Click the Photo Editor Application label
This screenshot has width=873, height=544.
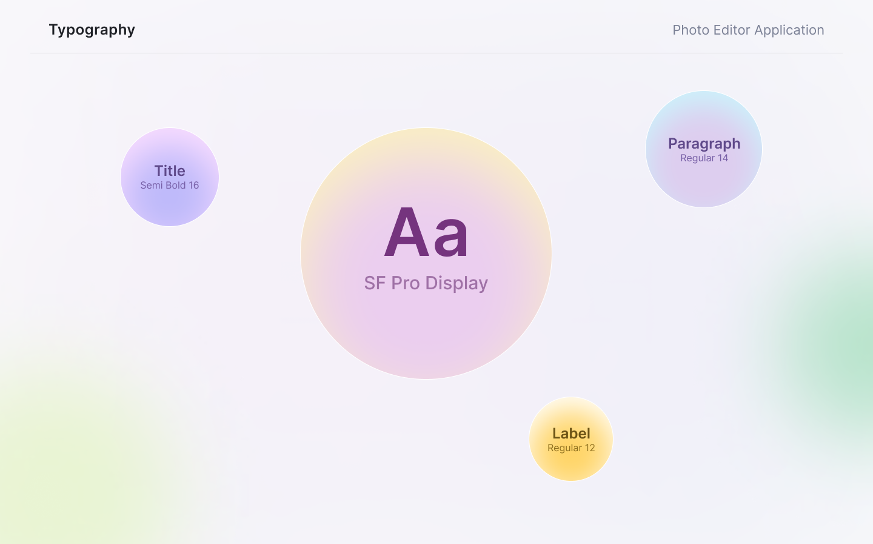click(748, 30)
